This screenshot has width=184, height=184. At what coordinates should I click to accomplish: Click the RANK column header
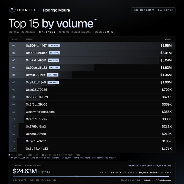click(x=15, y=39)
